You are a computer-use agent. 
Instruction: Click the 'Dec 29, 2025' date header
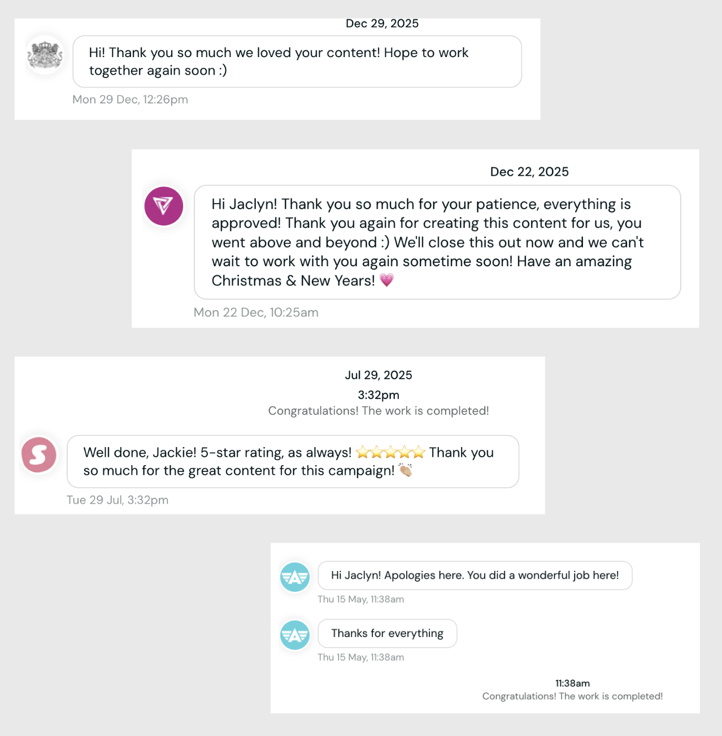coord(382,23)
